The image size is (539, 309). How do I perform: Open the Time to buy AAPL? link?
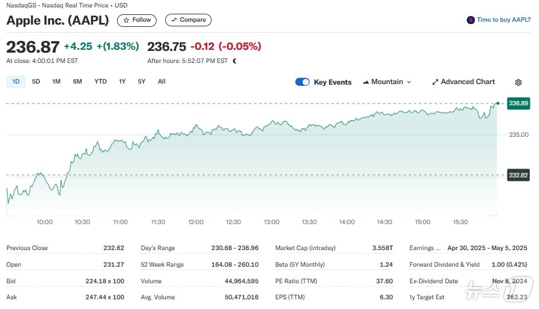tap(503, 20)
